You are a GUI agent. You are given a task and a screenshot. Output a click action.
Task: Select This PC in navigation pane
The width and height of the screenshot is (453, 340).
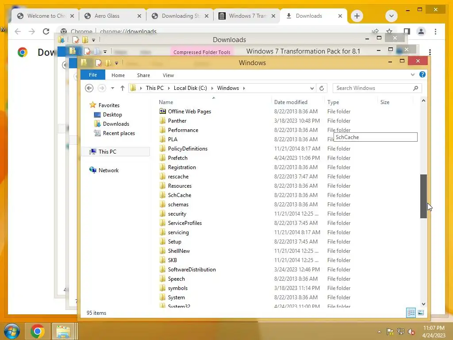[x=115, y=151]
